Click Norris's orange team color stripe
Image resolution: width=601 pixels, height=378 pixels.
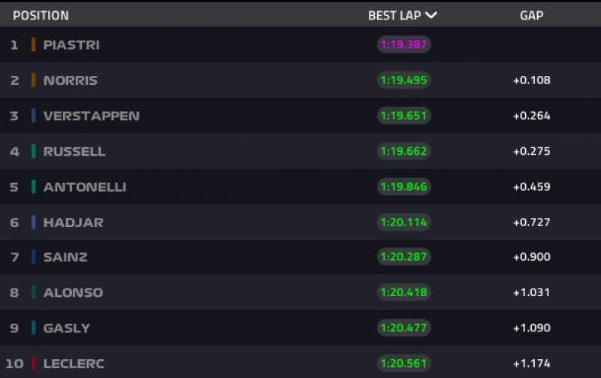[34, 80]
